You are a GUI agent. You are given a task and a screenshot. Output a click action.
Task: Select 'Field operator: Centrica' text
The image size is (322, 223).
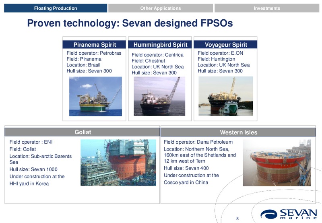click(157, 55)
